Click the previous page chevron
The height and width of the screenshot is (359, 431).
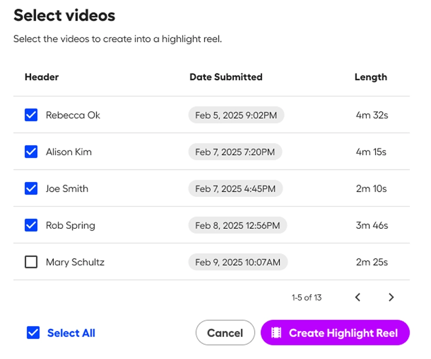click(x=357, y=297)
